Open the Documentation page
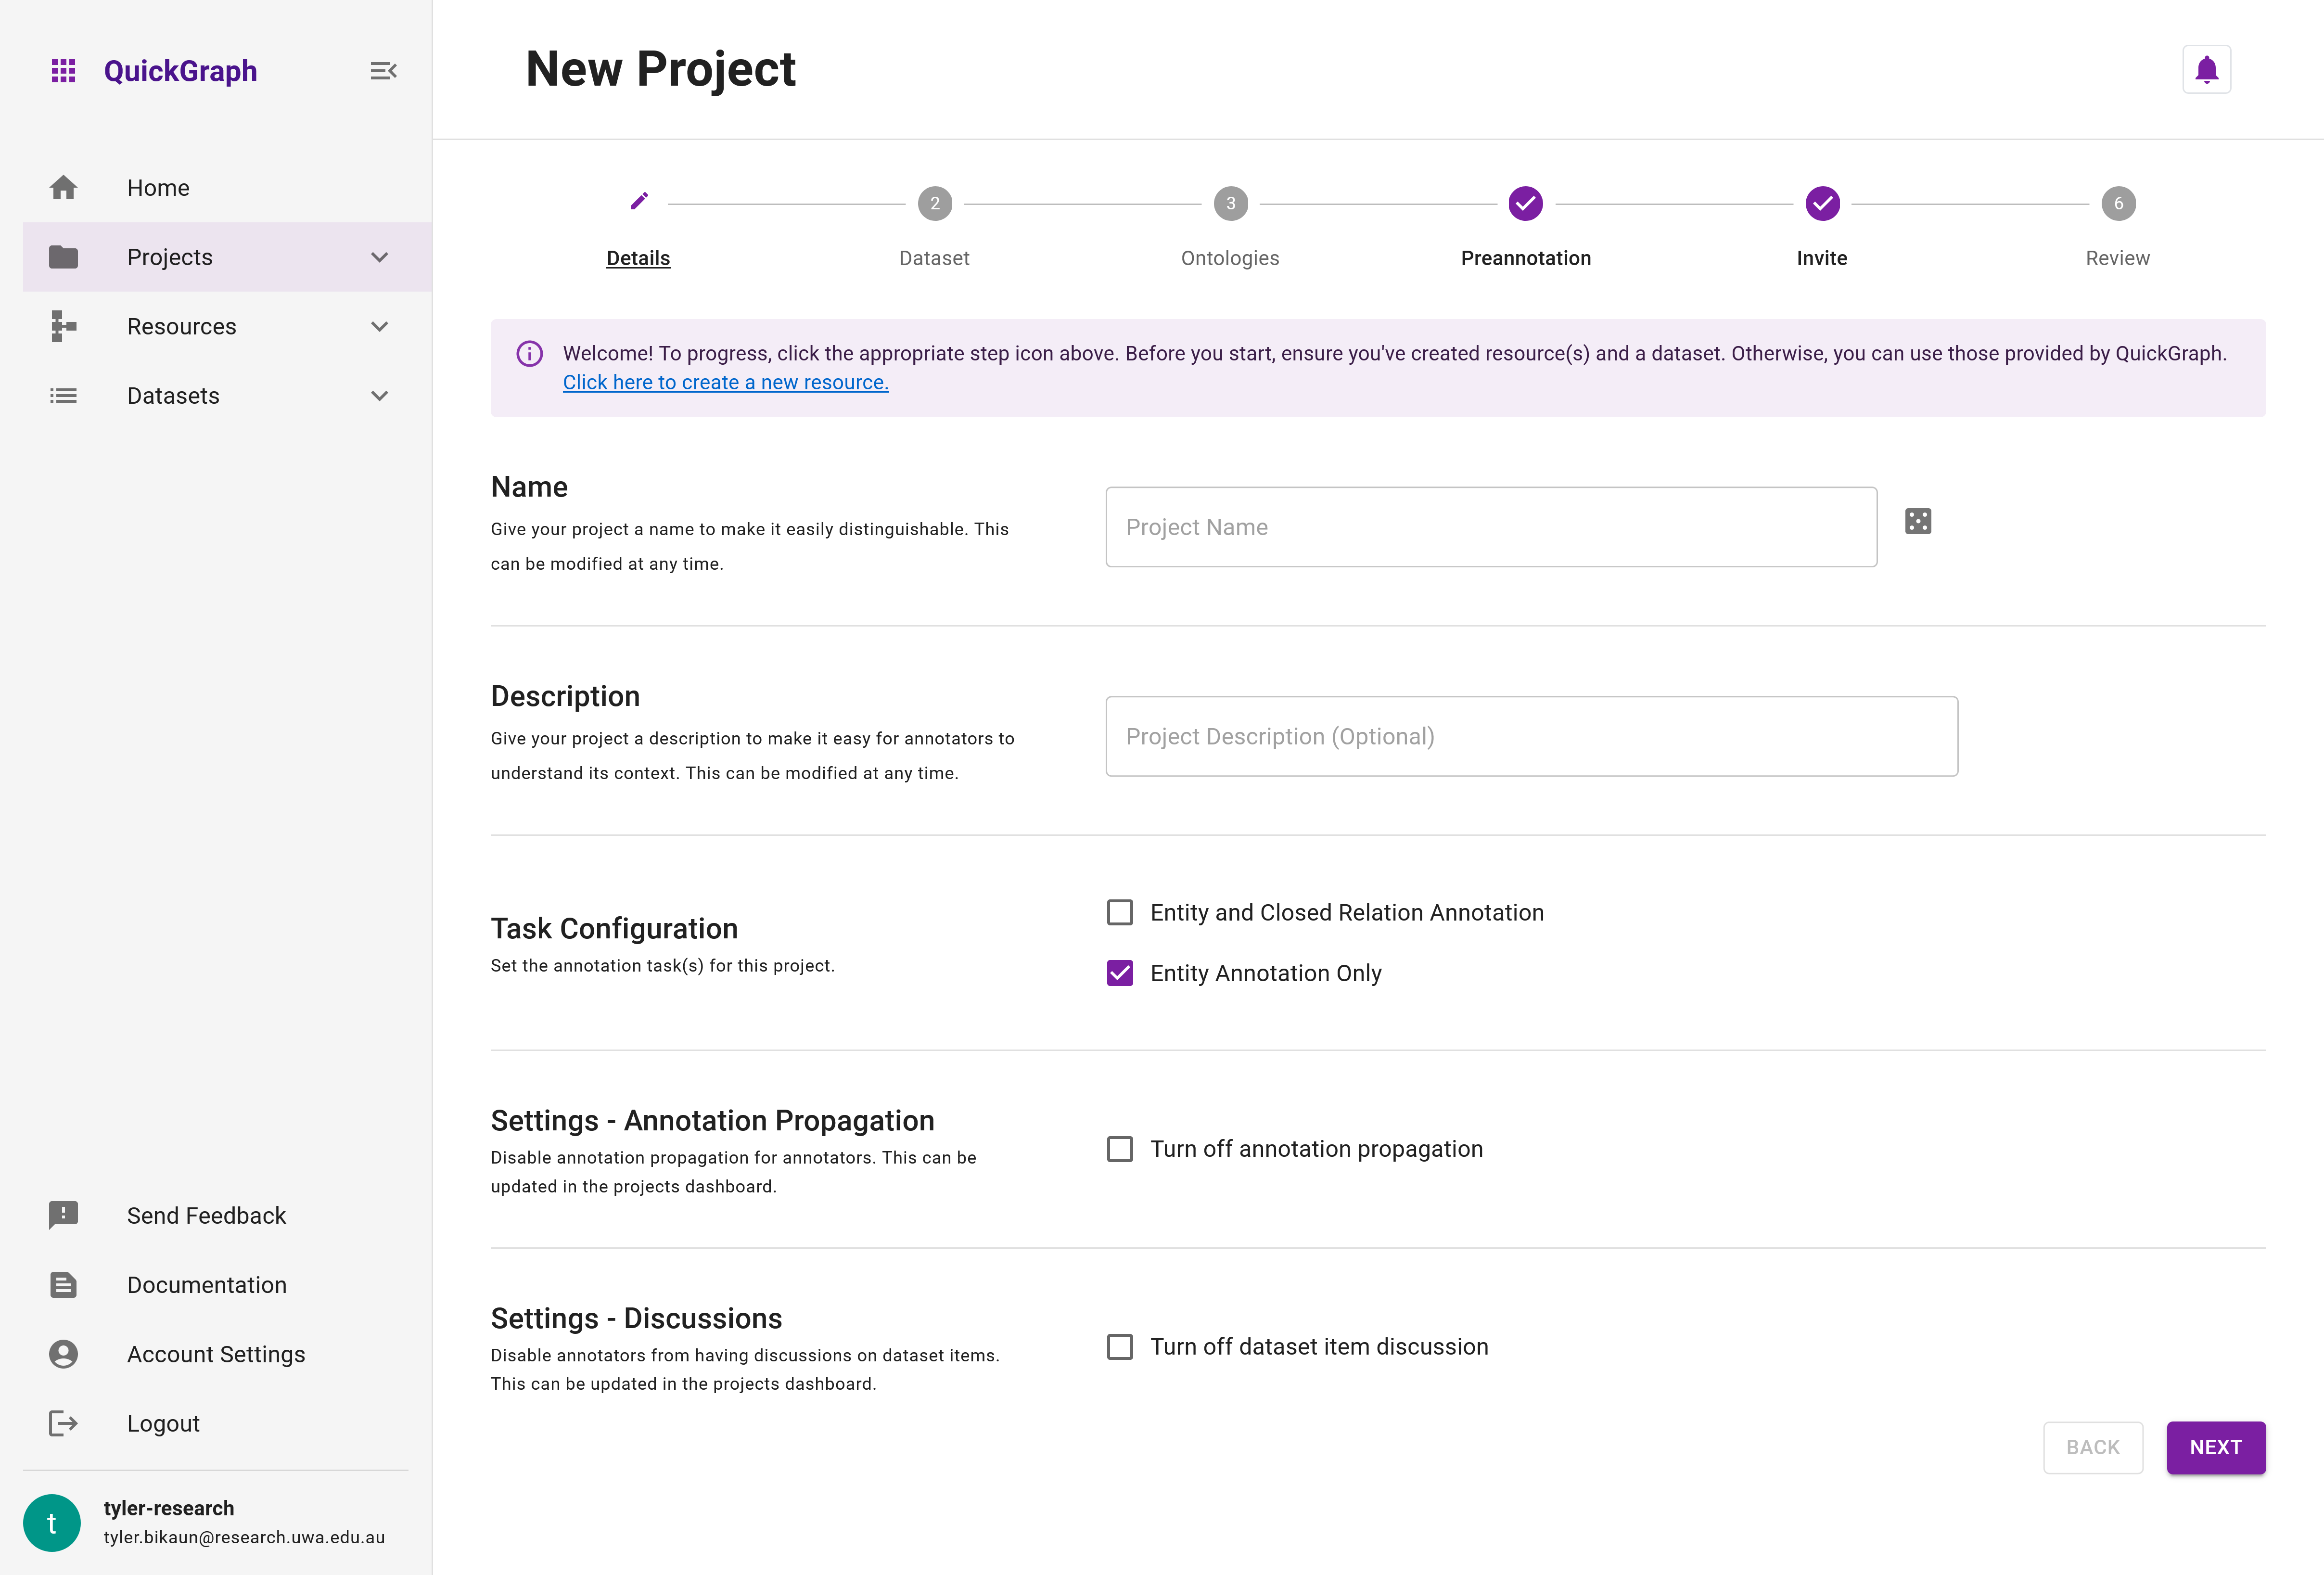2324x1575 pixels. (206, 1284)
